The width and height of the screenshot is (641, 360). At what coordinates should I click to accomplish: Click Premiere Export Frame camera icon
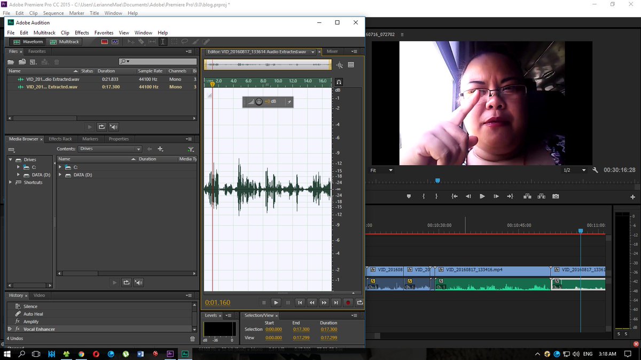556,196
